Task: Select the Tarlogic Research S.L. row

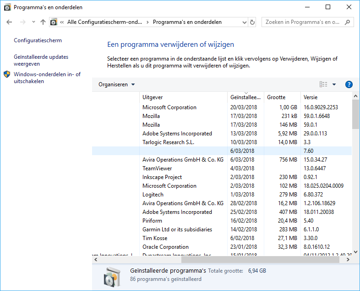Action: coord(222,142)
